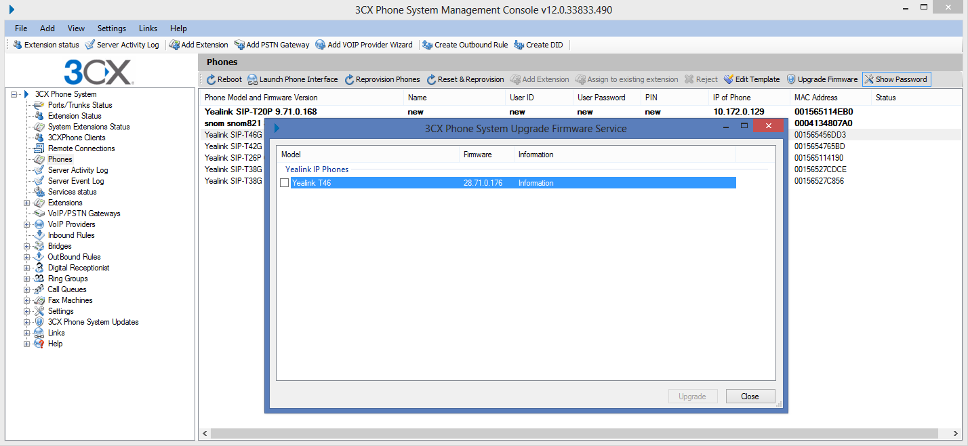
Task: Open Server Event Log tree node
Action: (x=76, y=181)
